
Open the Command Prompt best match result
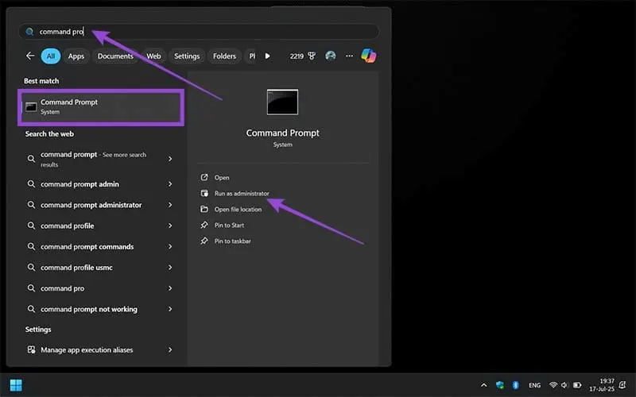[101, 107]
